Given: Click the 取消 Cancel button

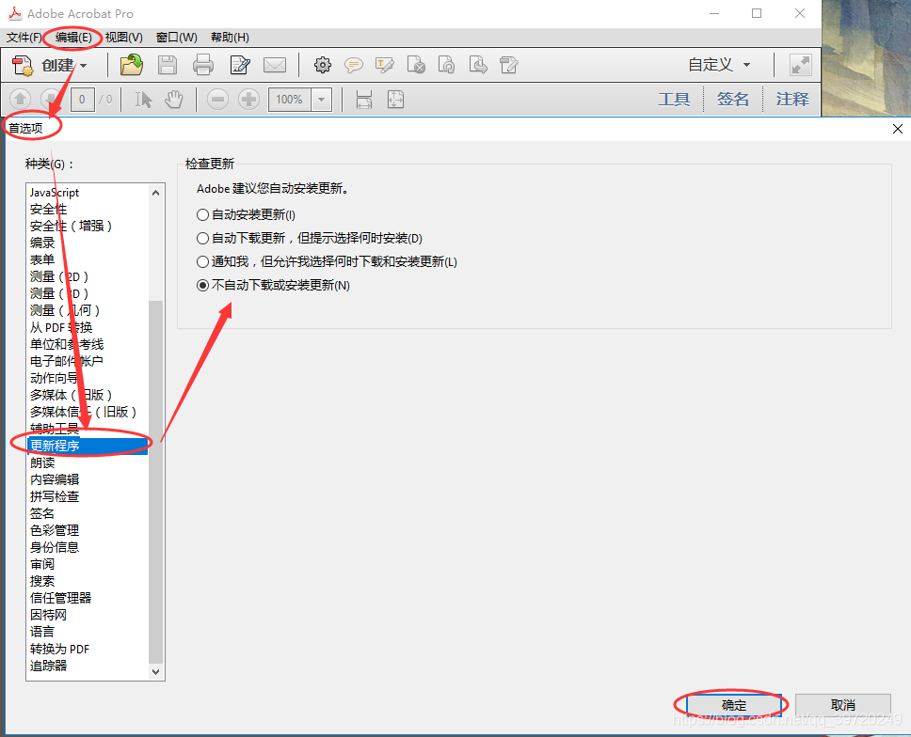Looking at the screenshot, I should tap(842, 705).
